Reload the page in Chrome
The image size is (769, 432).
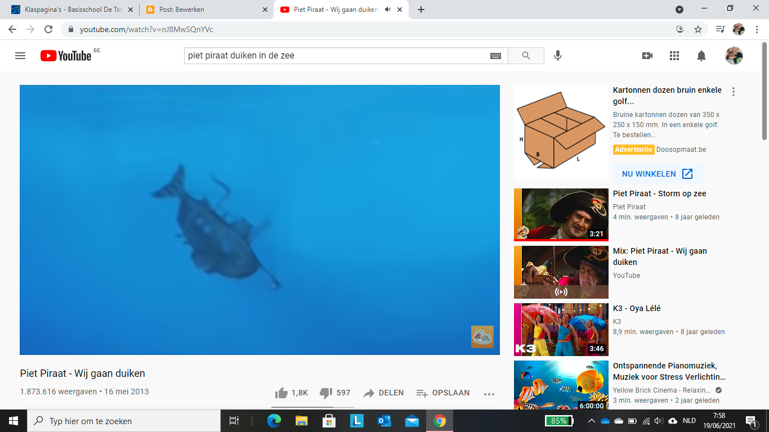[48, 29]
